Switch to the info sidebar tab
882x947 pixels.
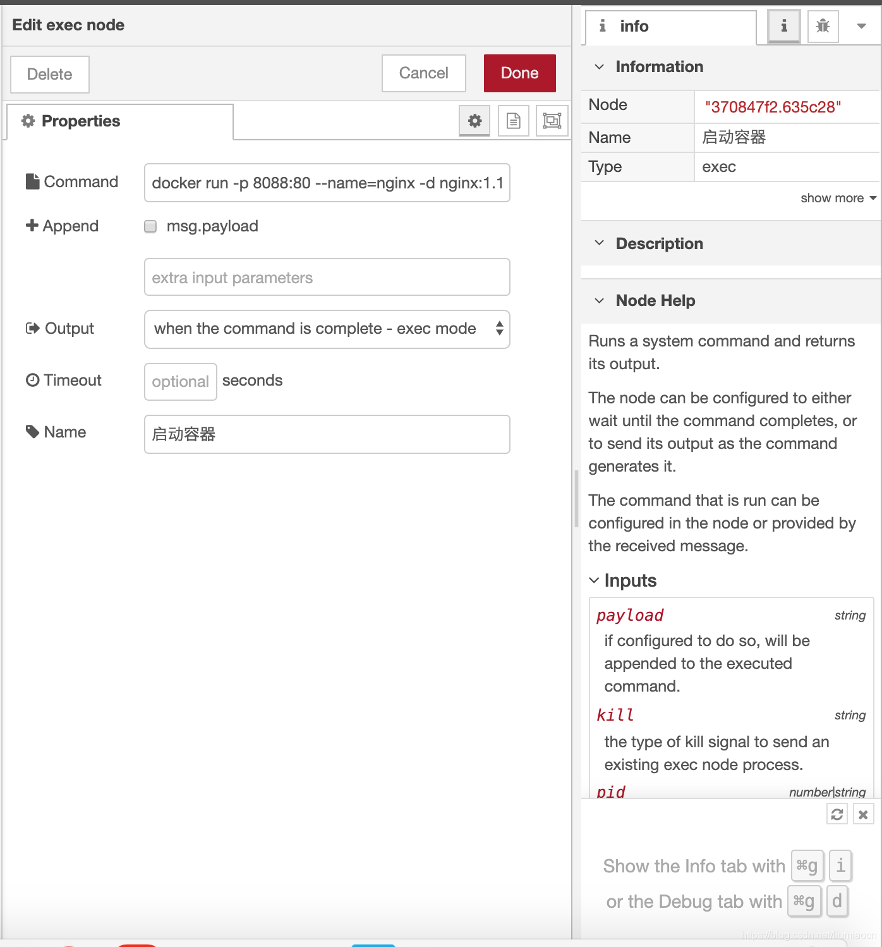671,27
